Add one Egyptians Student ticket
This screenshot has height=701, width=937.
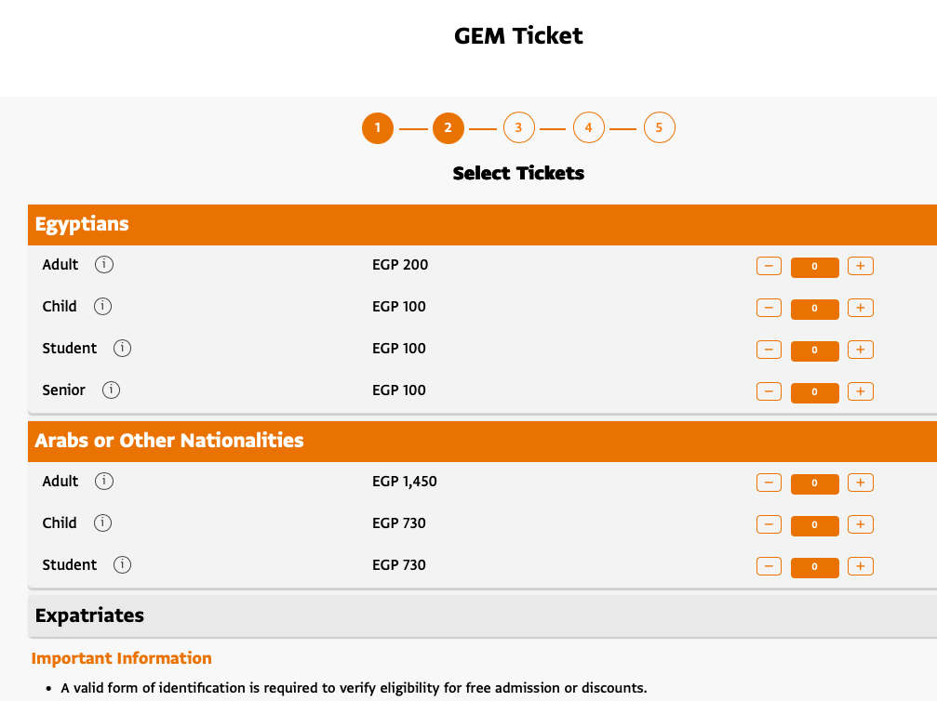[x=861, y=350]
